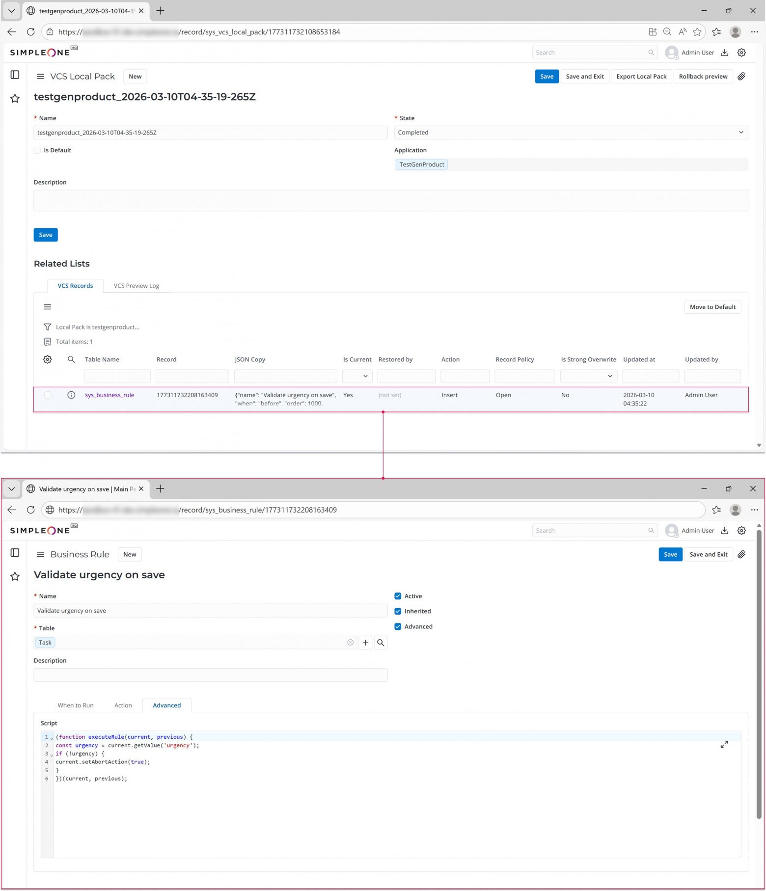Toggle the Is Default checkbox
Viewport: 766px width, 891px height.
pos(37,150)
